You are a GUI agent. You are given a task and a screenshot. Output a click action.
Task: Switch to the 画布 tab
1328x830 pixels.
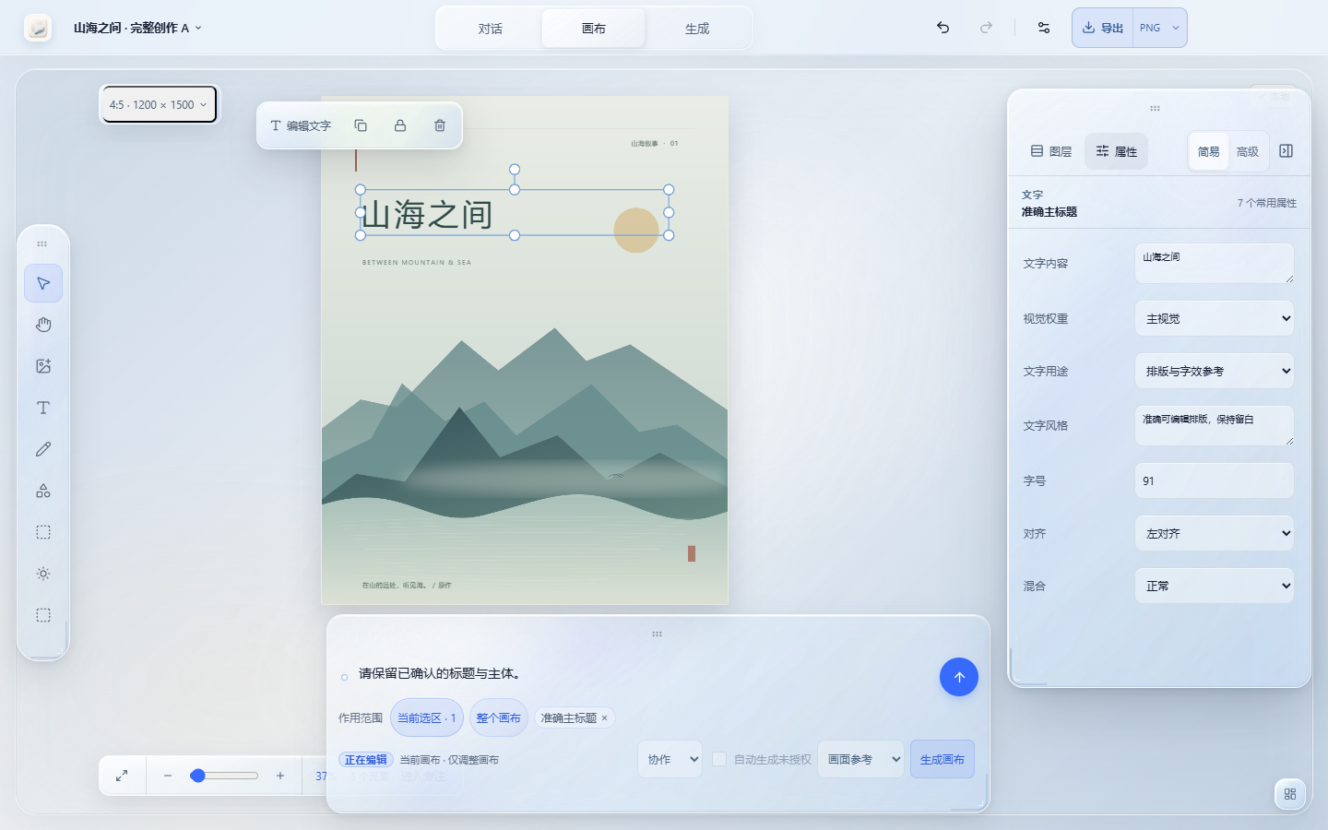pos(594,28)
